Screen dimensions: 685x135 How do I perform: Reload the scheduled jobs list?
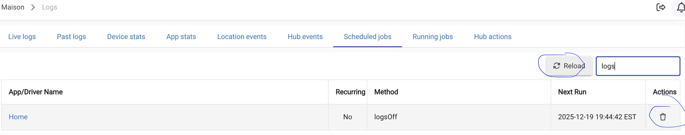coord(569,66)
